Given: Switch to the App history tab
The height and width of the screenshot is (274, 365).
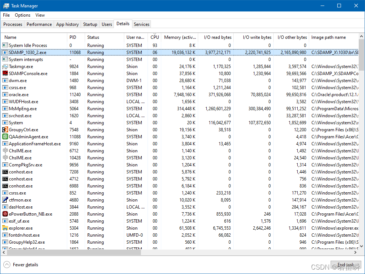Looking at the screenshot, I should pyautogui.click(x=68, y=24).
